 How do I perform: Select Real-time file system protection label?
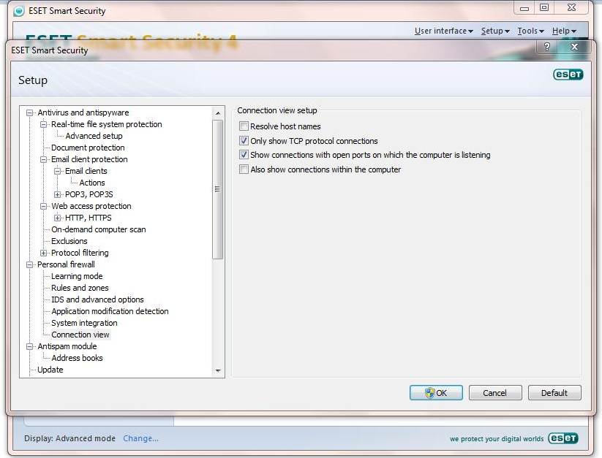(x=107, y=124)
